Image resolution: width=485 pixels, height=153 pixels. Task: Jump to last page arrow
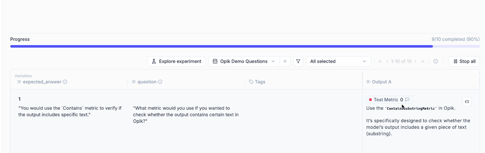point(423,61)
